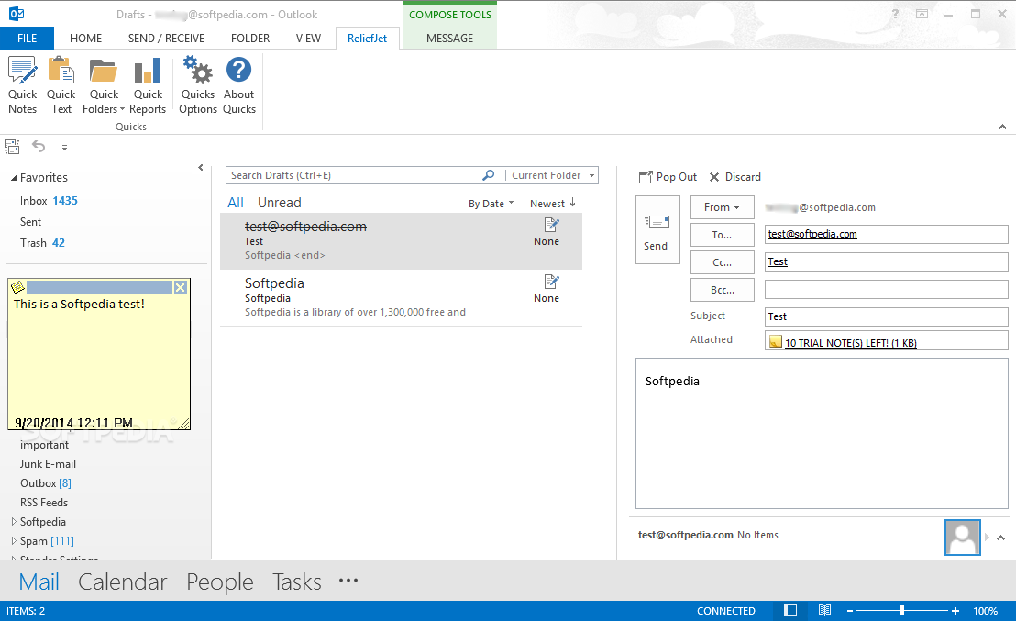Click the Cc... button

pos(722,262)
